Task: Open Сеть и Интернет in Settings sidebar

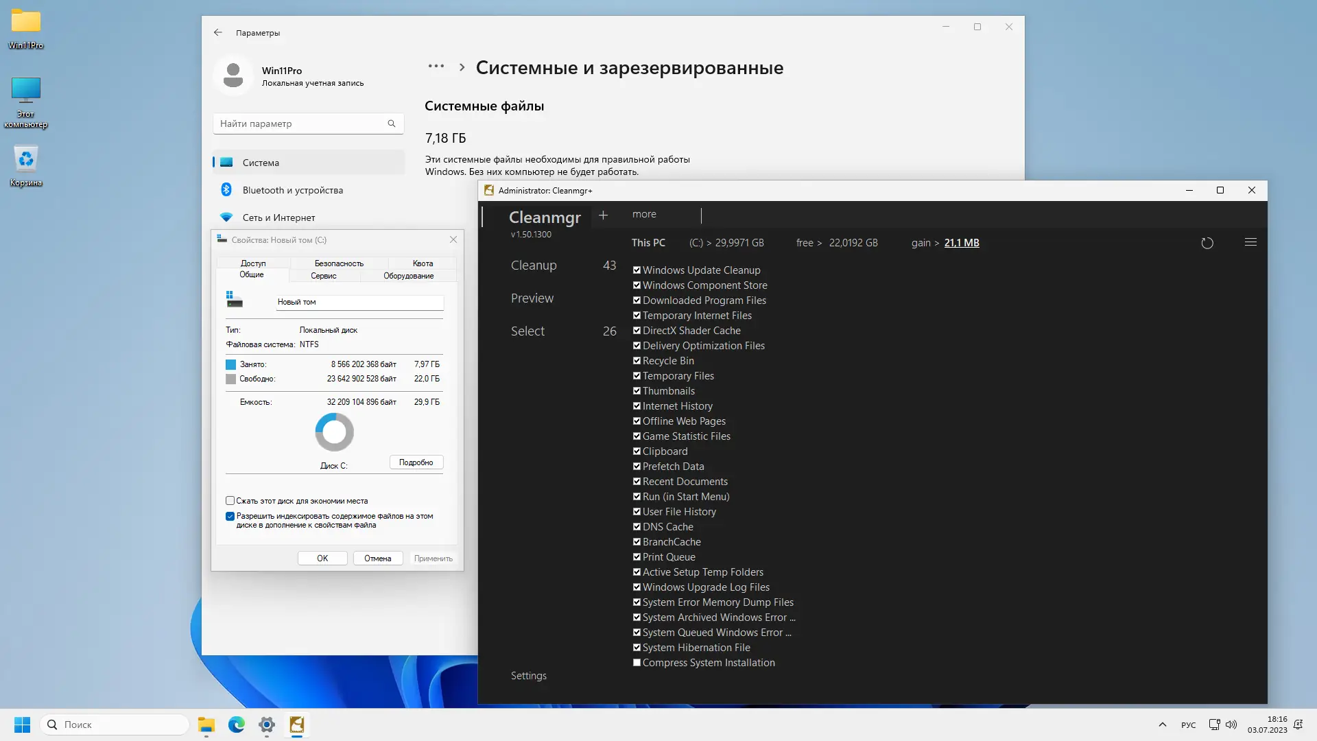Action: pyautogui.click(x=309, y=217)
